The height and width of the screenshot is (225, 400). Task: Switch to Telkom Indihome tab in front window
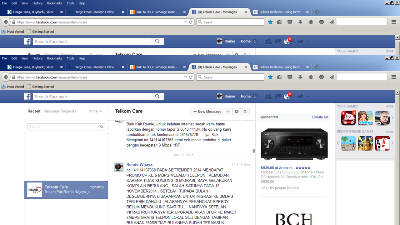(x=281, y=67)
